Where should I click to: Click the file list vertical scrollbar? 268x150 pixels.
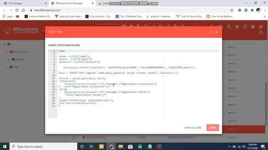coord(266,104)
